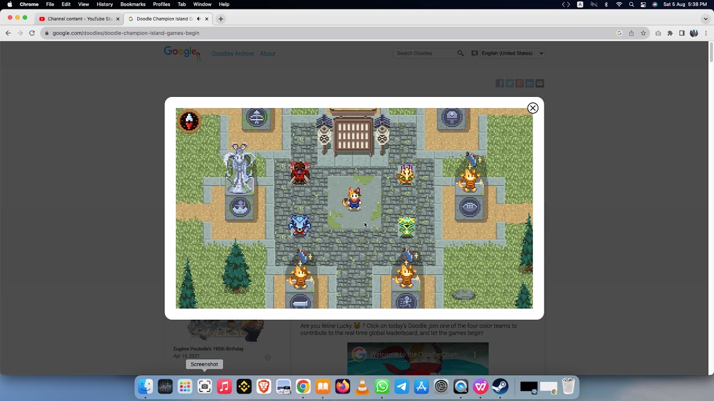Image resolution: width=714 pixels, height=401 pixels.
Task: Open the Google icon in address bar
Action: point(619,33)
